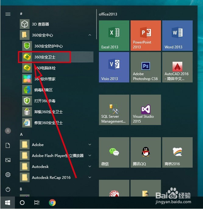Click the app list scrollbar
Viewport: 203px width, 209px height.
[x=96, y=24]
